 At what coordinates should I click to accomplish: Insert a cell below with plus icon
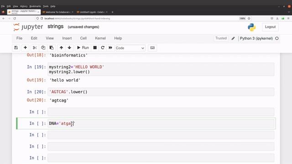coord(26,48)
